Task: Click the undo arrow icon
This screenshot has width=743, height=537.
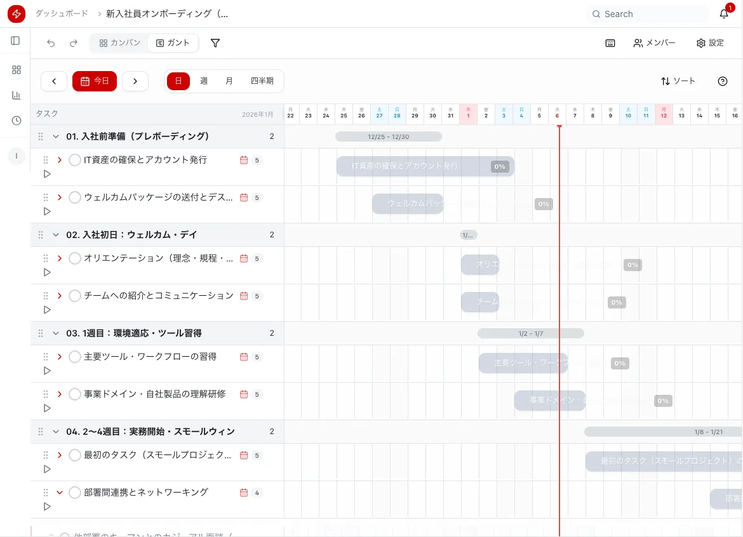Action: coord(51,43)
